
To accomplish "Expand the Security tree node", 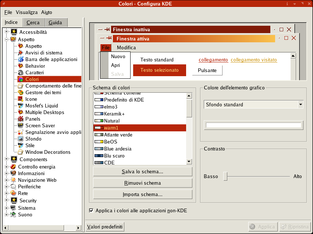I will (6, 200).
